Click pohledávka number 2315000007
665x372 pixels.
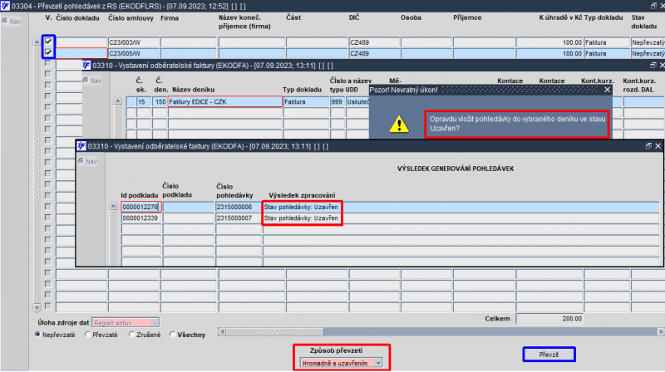click(238, 218)
